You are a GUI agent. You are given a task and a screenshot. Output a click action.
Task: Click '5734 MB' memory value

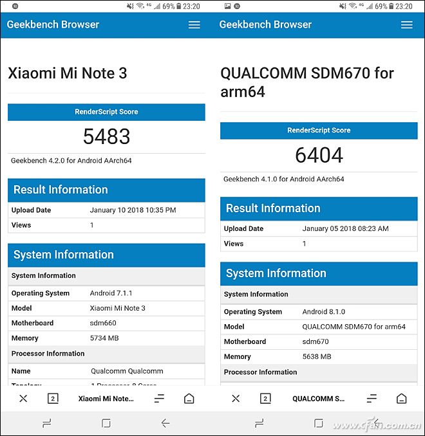pos(104,338)
